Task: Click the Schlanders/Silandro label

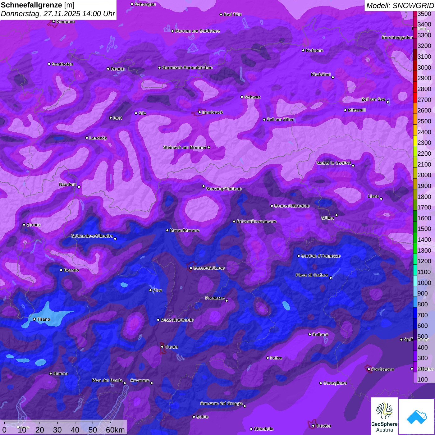Action: (x=92, y=236)
